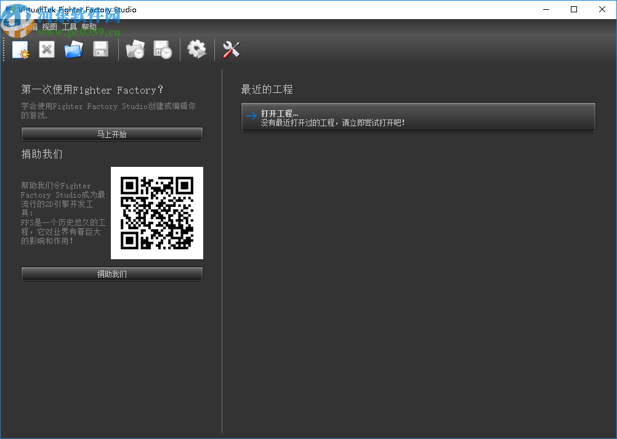Click the floppy disk Save icon
Screen dimensions: 617x439
(x=100, y=50)
